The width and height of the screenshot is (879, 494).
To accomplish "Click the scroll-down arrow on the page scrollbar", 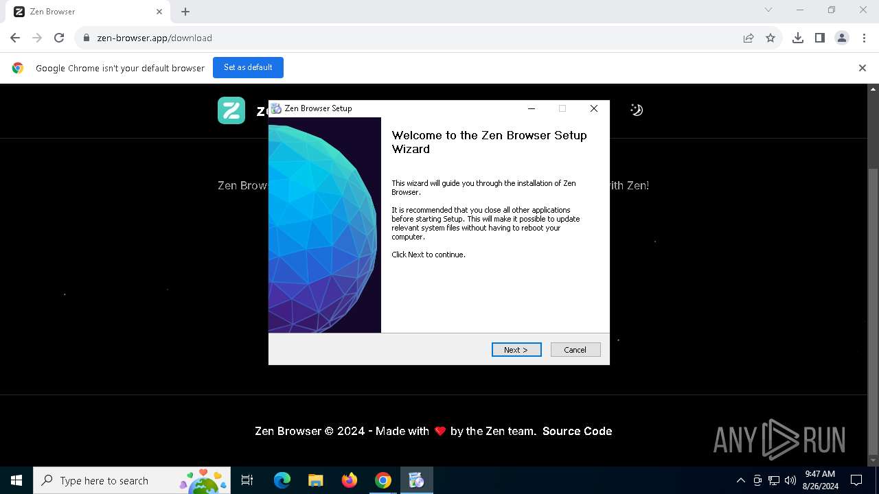I will coord(874,460).
